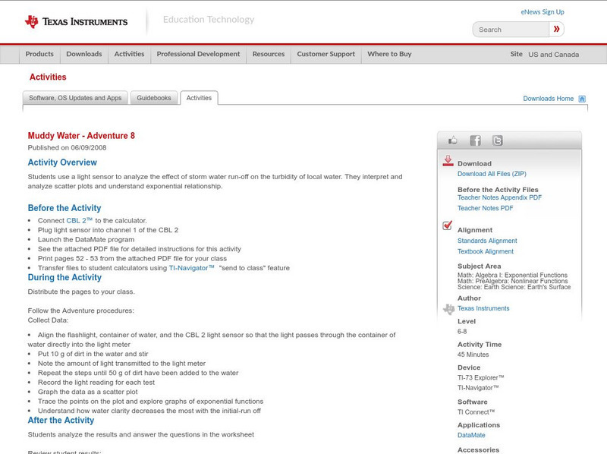The height and width of the screenshot is (454, 607).
Task: Click the Texas Instruments logo
Action: pyautogui.click(x=77, y=22)
